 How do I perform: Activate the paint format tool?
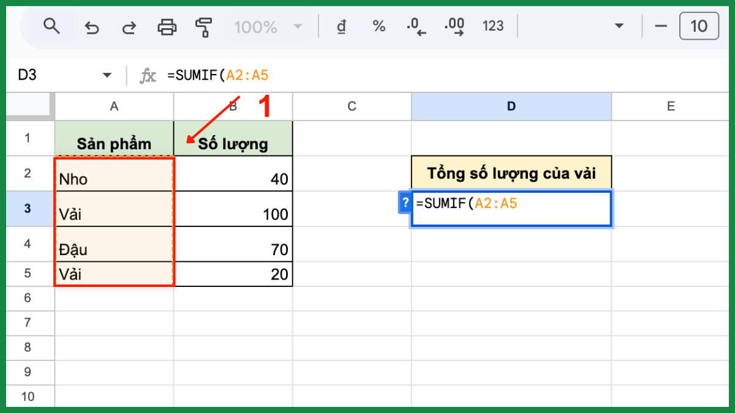(203, 26)
